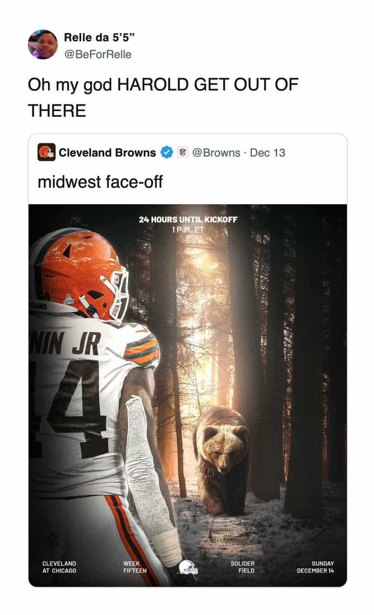
Task: Open the Cleveland Browns account name
Action: pos(107,152)
